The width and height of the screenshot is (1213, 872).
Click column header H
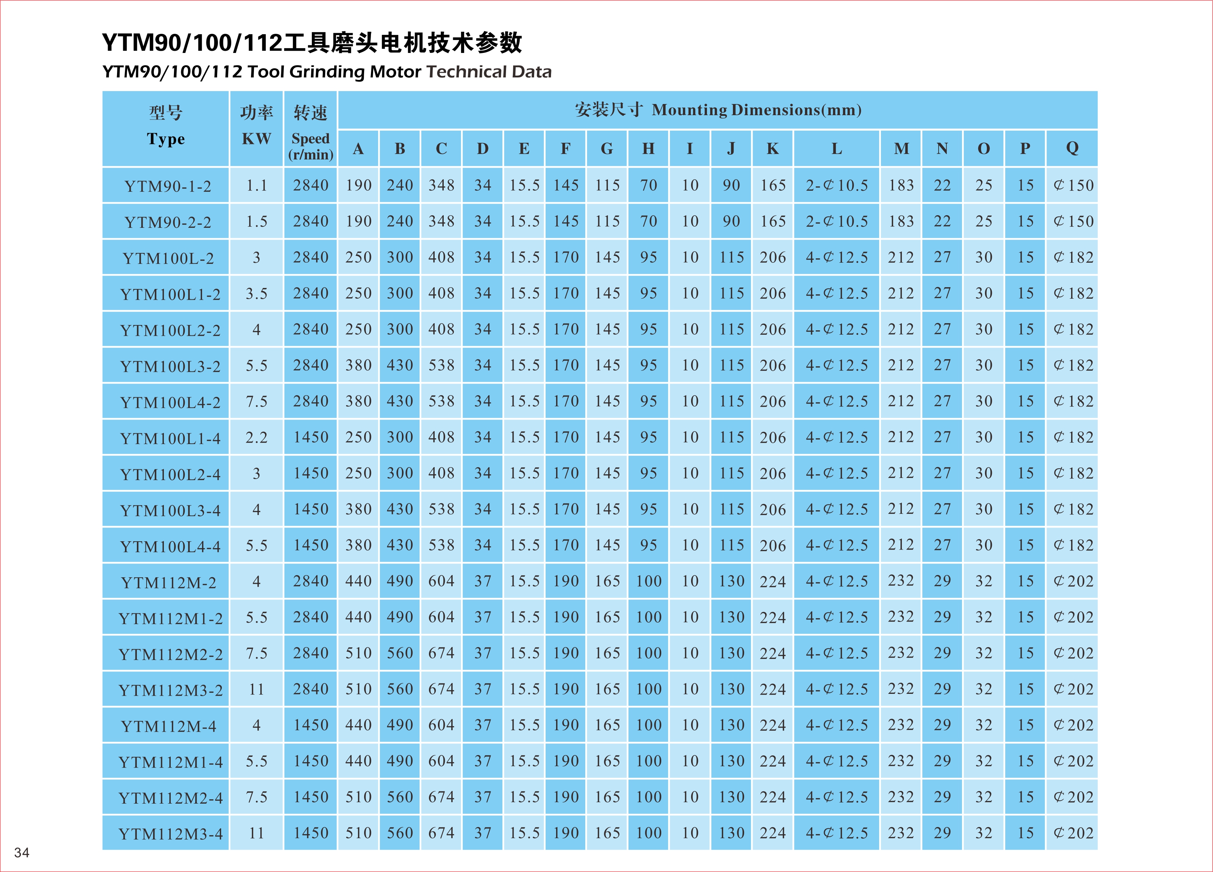(649, 149)
